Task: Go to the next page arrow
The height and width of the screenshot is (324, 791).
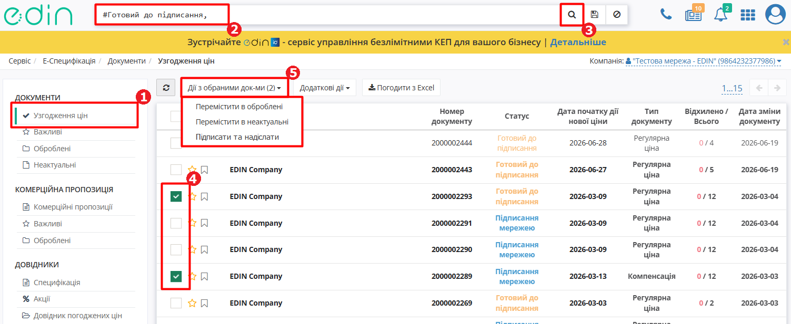Action: tap(776, 88)
